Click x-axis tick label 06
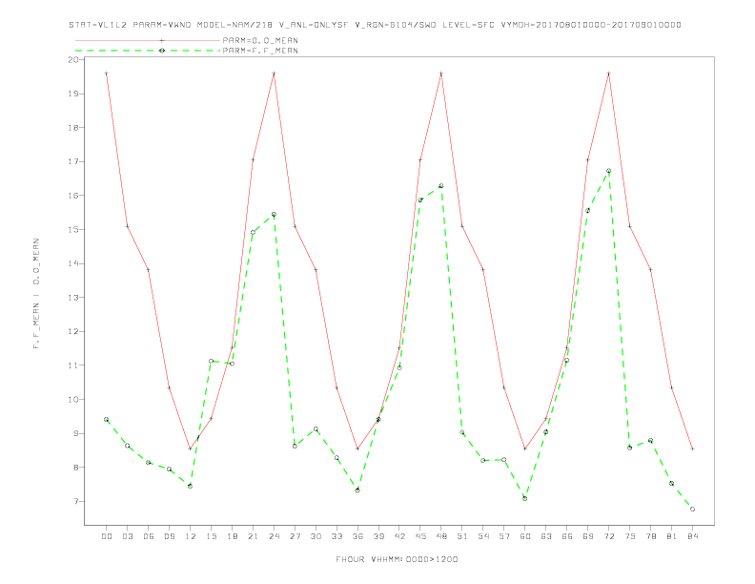Viewport: 755px width, 584px height. click(149, 536)
